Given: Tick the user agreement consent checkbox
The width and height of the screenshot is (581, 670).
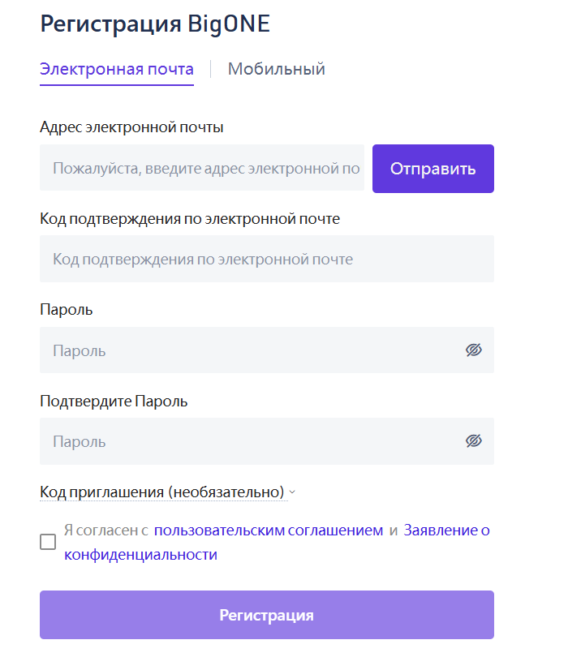Looking at the screenshot, I should [x=48, y=542].
